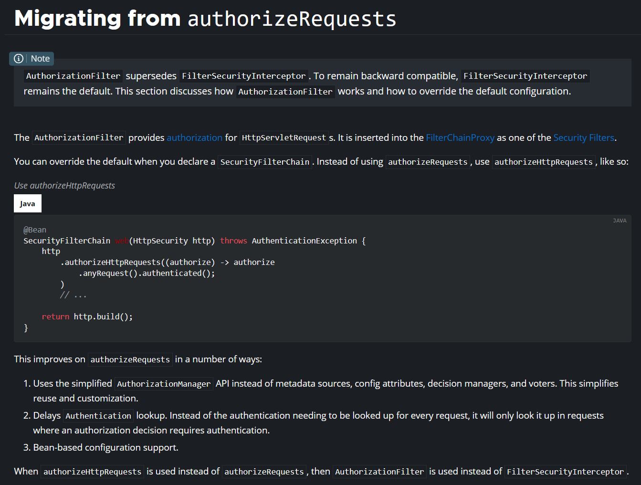Select the Java tab above code block
This screenshot has width=641, height=485.
pos(28,203)
